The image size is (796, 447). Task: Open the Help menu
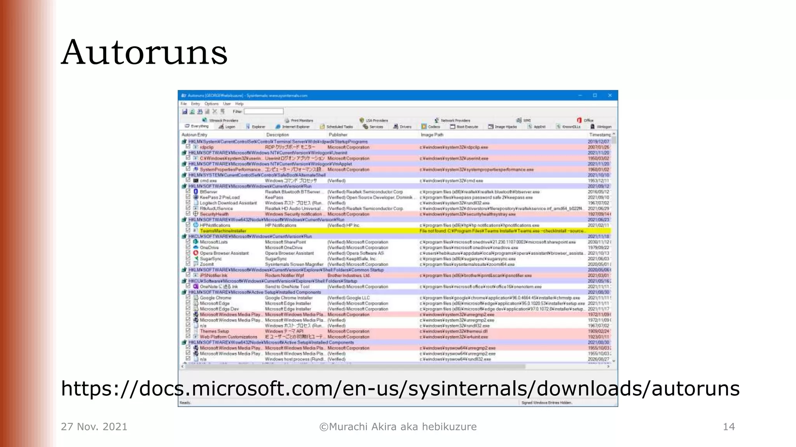coord(239,104)
